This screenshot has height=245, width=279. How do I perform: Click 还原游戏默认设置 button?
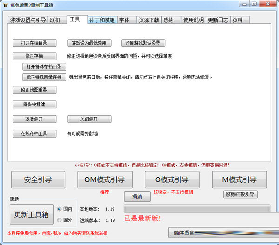(143, 43)
